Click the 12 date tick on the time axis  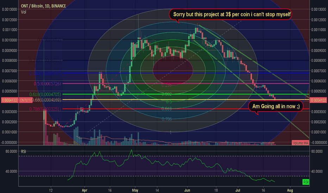[x=51, y=190]
